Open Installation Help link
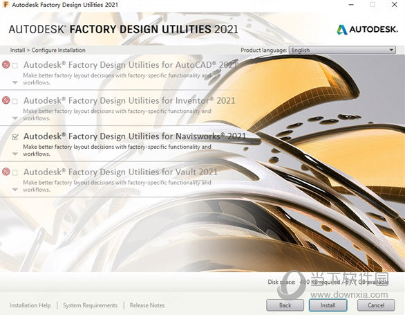The image size is (405, 315). coord(30,305)
